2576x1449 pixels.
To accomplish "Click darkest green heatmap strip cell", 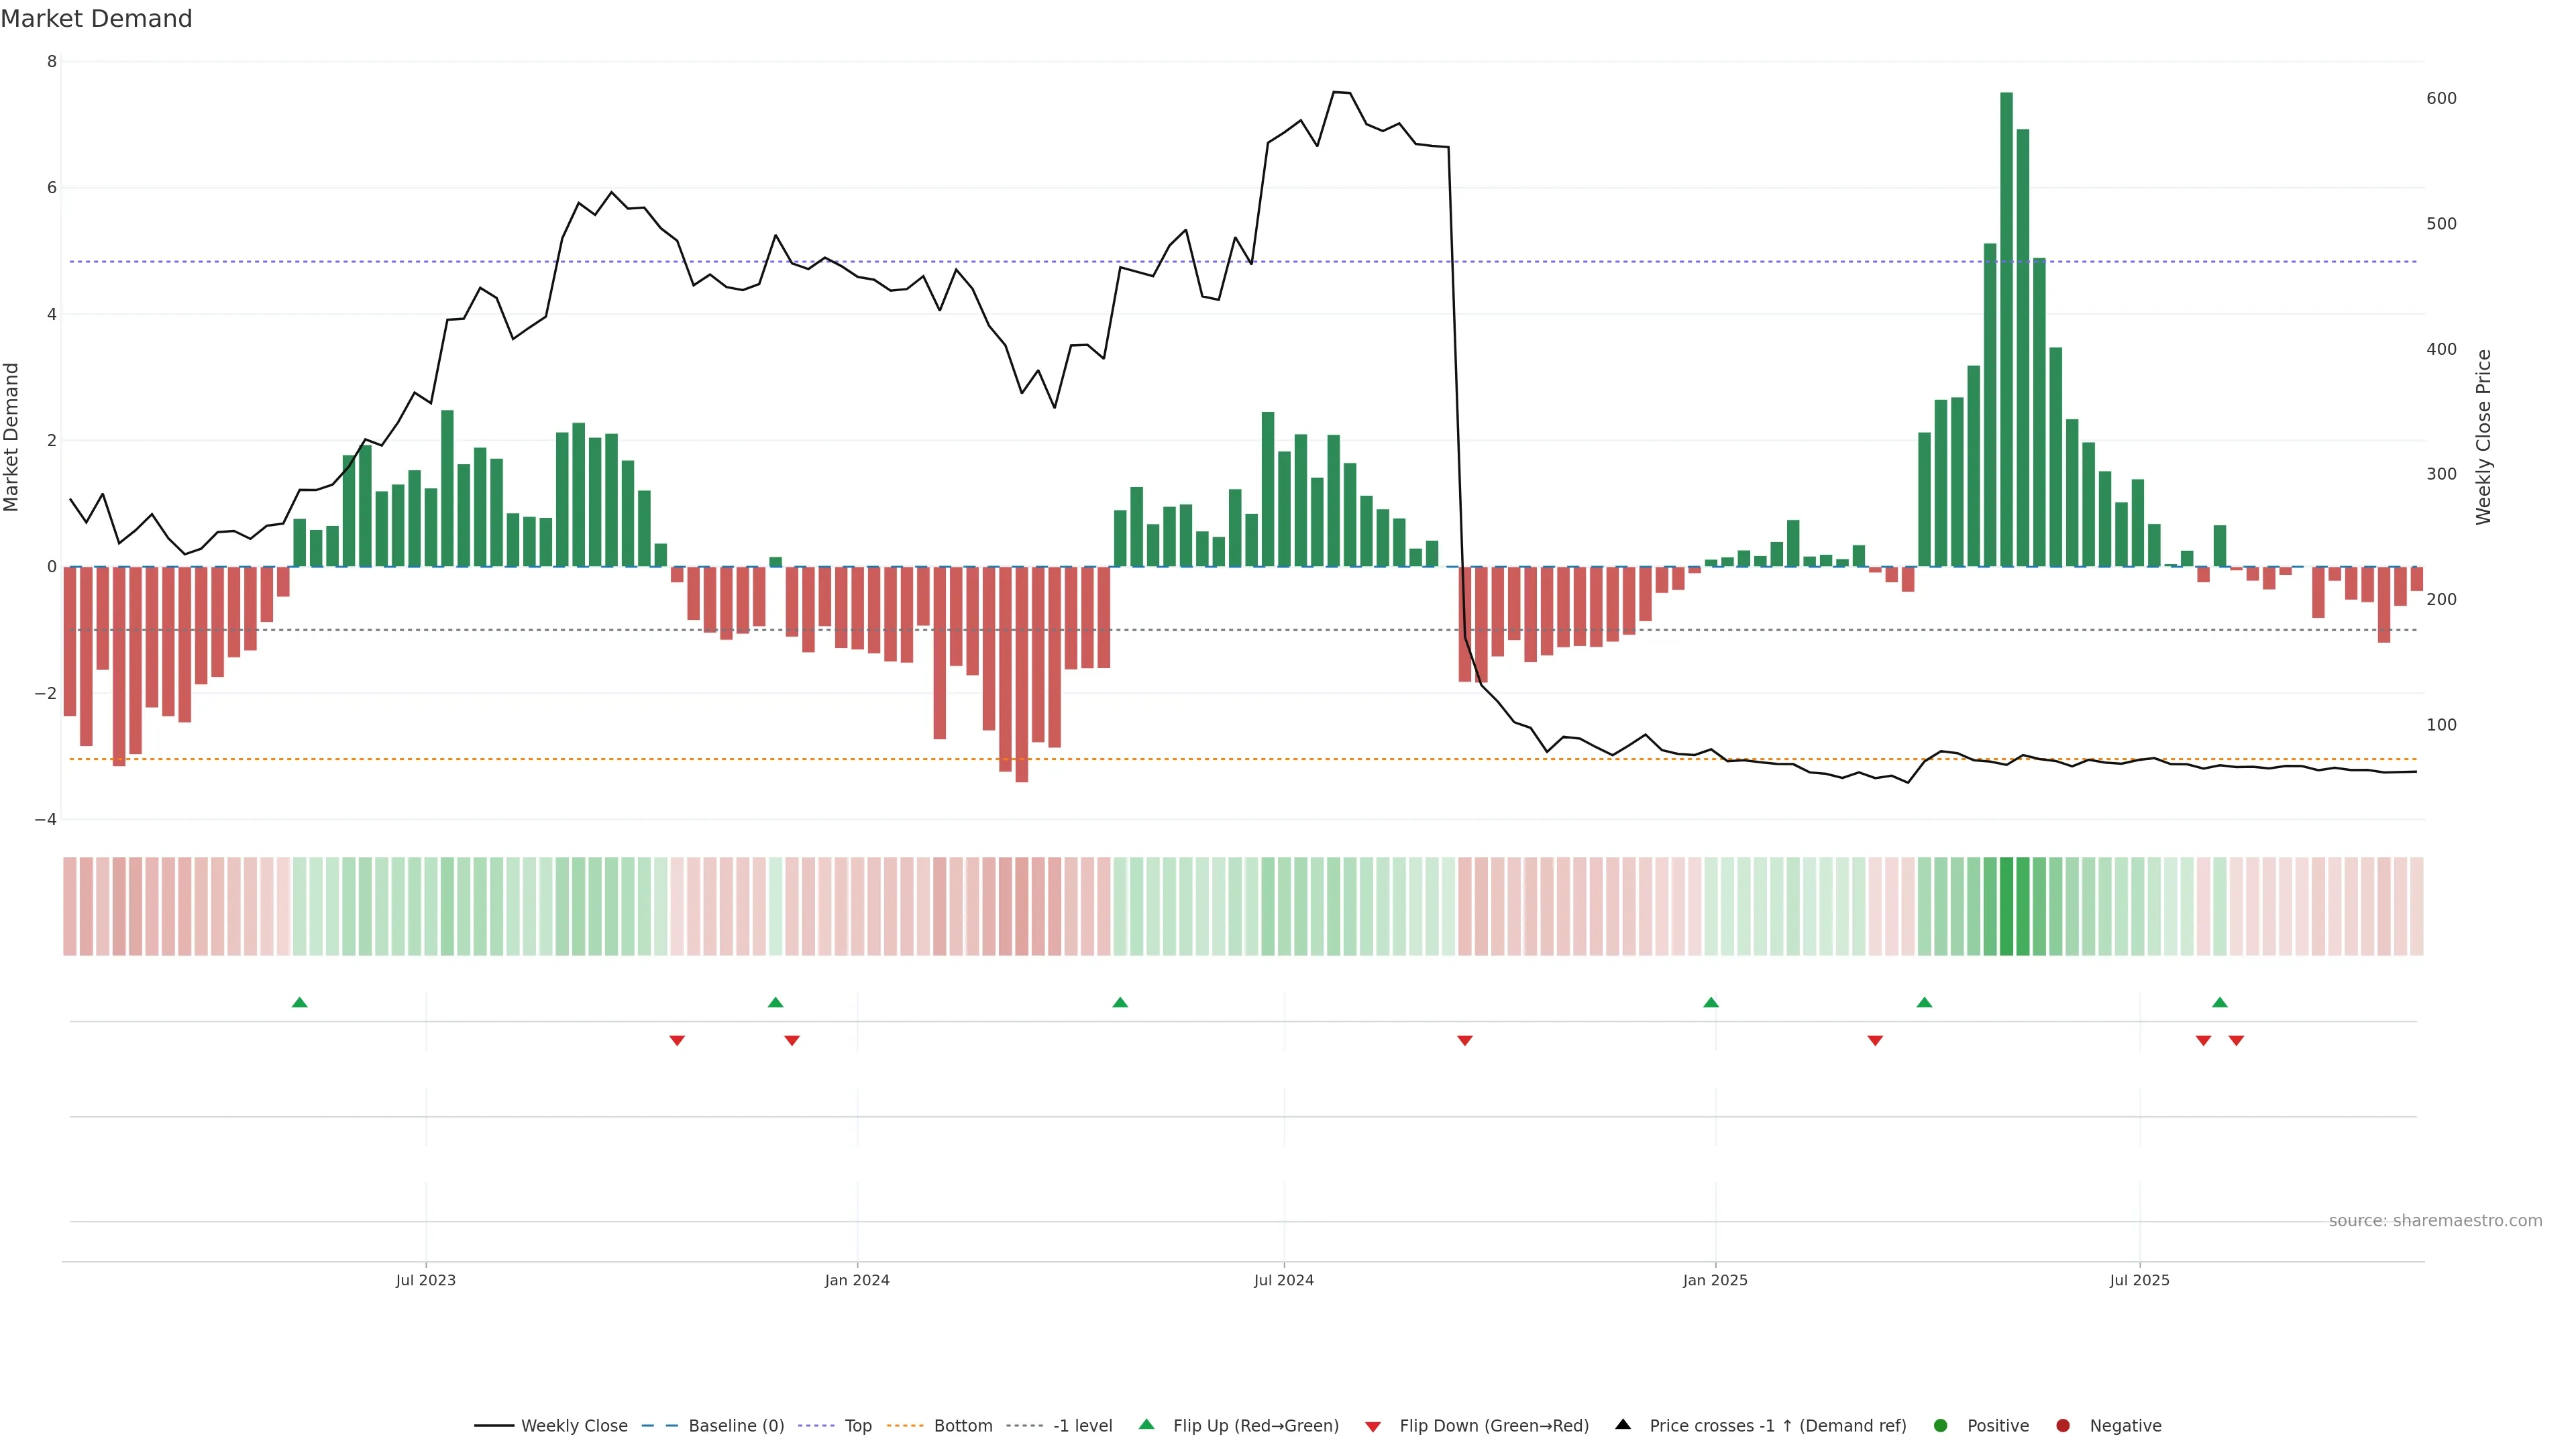I will pos(2006,906).
